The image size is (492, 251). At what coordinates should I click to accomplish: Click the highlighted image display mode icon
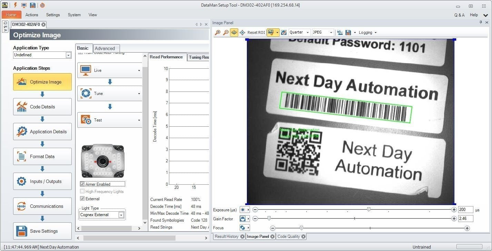[x=271, y=32]
